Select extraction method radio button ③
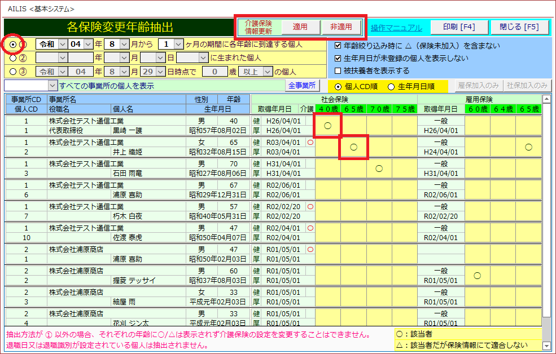Viewport: 556px width, 354px height. point(13,72)
